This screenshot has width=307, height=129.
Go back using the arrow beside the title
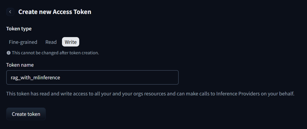click(10, 12)
